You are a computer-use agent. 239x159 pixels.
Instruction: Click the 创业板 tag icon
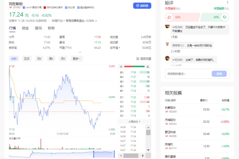[x=66, y=8]
